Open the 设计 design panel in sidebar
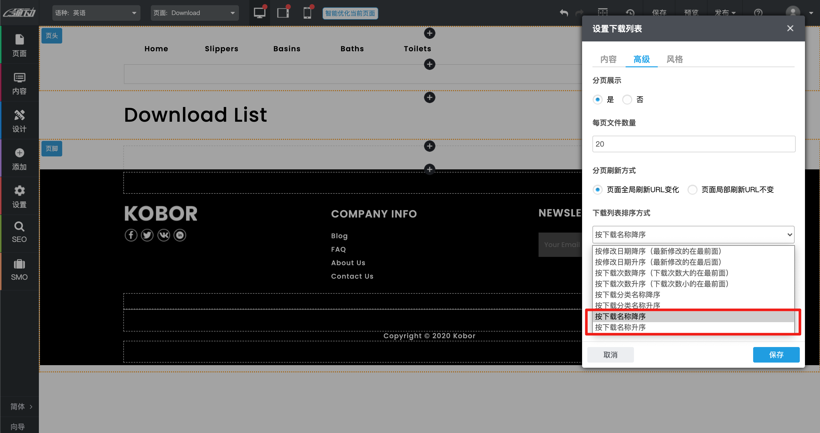This screenshot has width=820, height=433. click(x=19, y=121)
